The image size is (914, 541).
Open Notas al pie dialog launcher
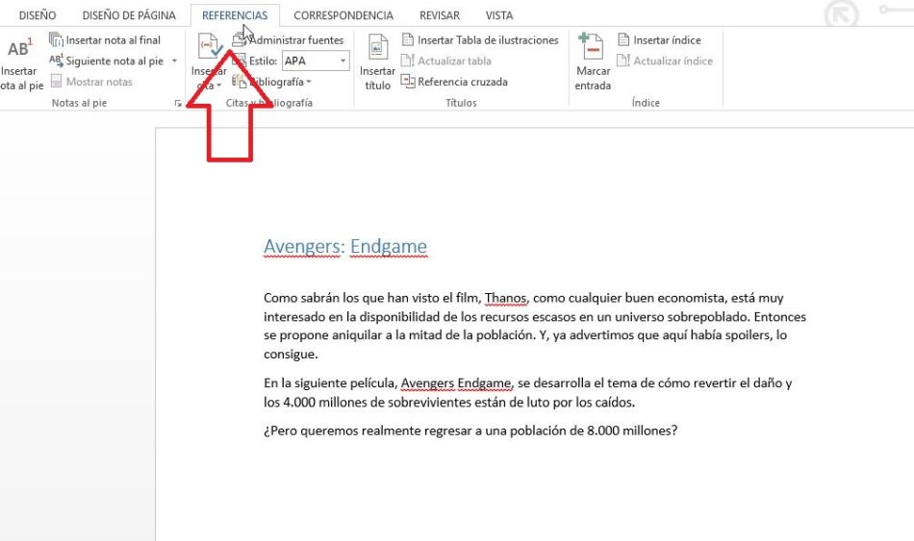pos(178,104)
